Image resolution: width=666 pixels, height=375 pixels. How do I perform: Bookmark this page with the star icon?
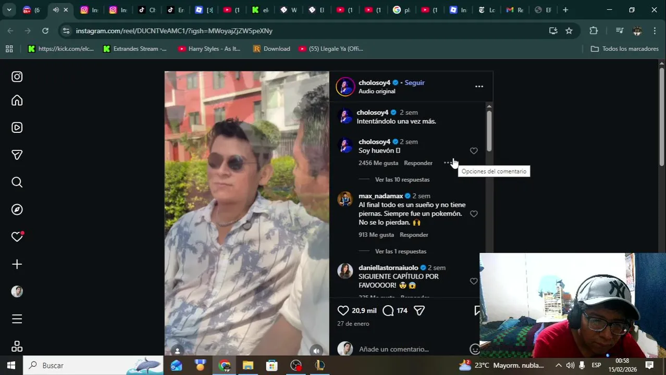pyautogui.click(x=569, y=31)
